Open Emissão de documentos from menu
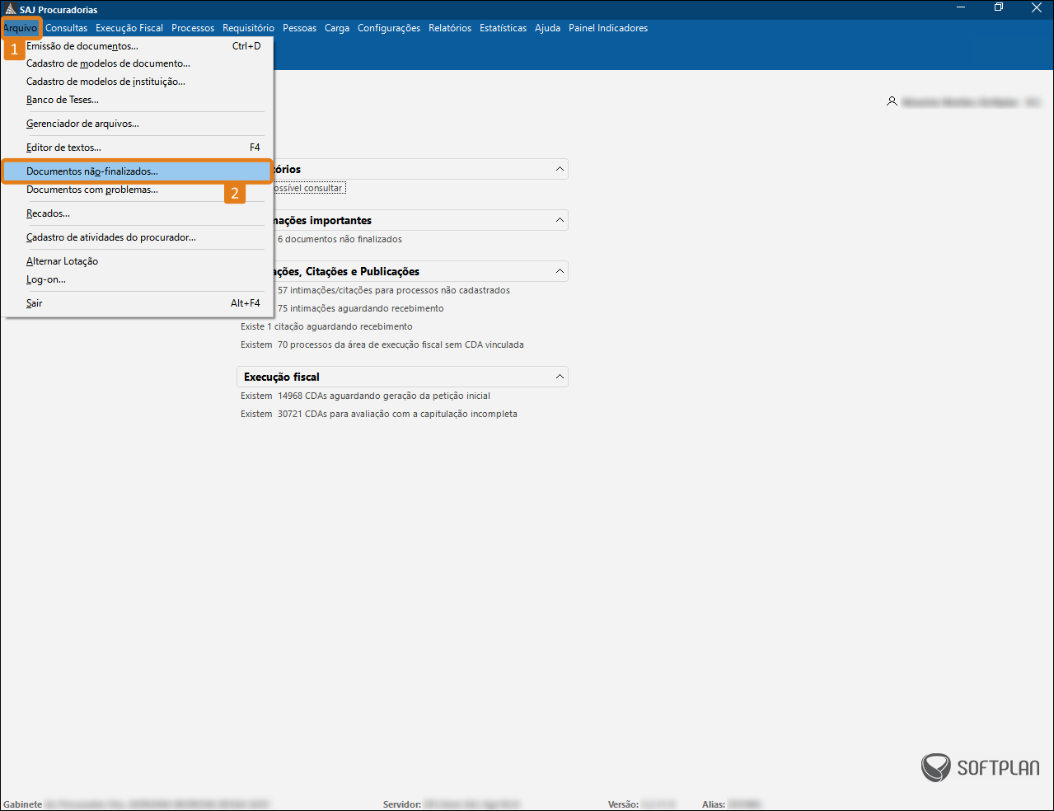1054x811 pixels. 82,46
